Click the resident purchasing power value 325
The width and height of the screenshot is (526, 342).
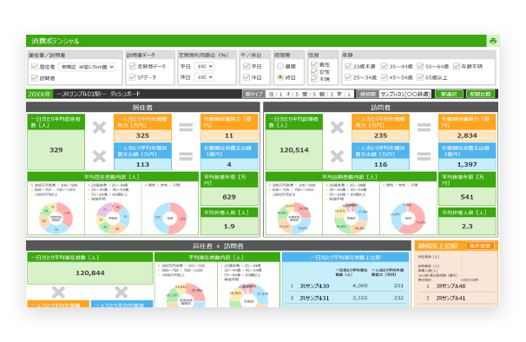[142, 135]
